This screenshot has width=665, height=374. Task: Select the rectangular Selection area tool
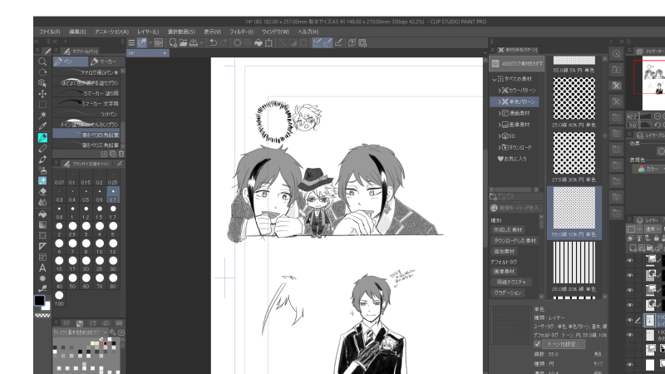pyautogui.click(x=42, y=105)
